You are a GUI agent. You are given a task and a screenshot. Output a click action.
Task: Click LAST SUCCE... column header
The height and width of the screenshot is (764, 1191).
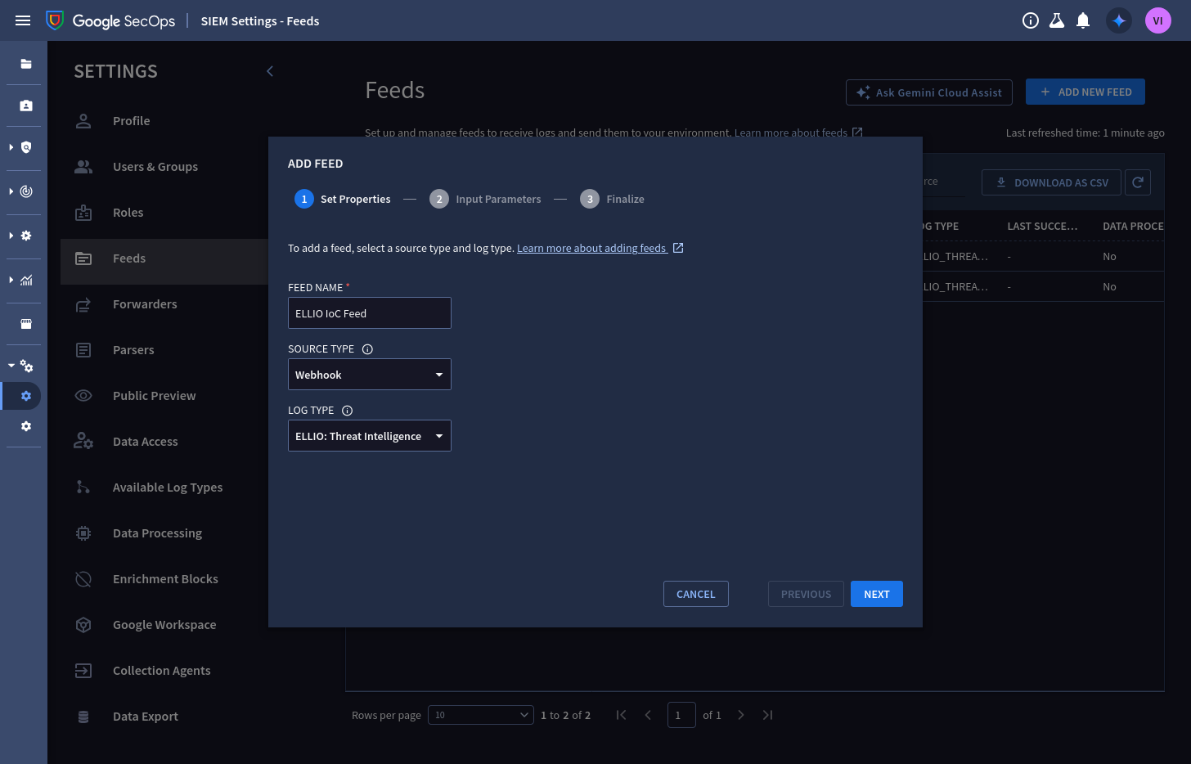(x=1042, y=226)
